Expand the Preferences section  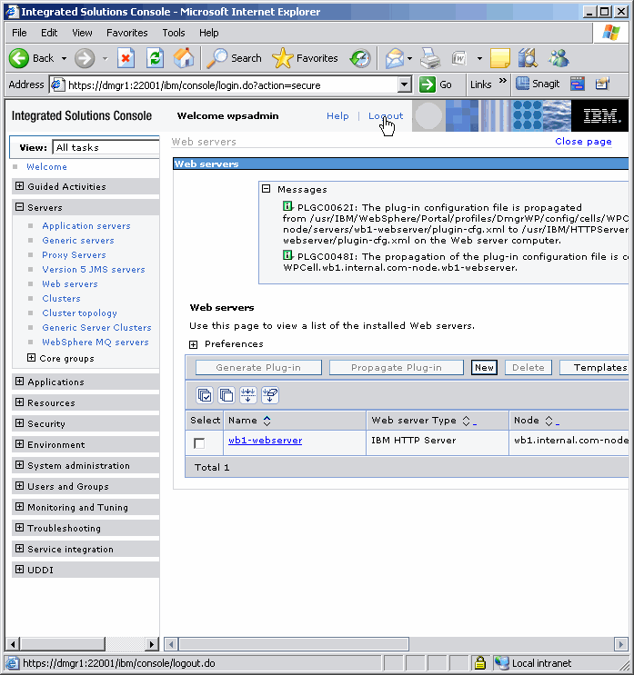194,344
